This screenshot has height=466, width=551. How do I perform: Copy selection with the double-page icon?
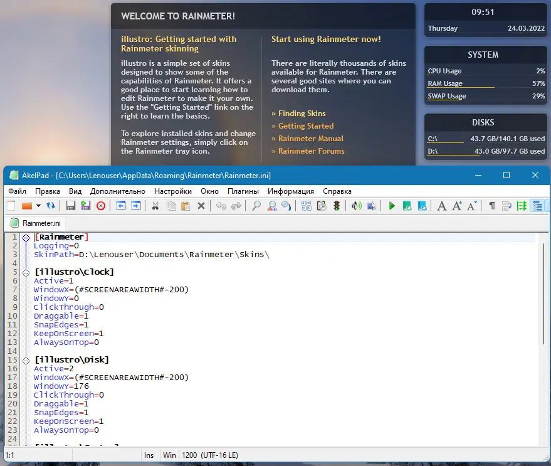(171, 206)
